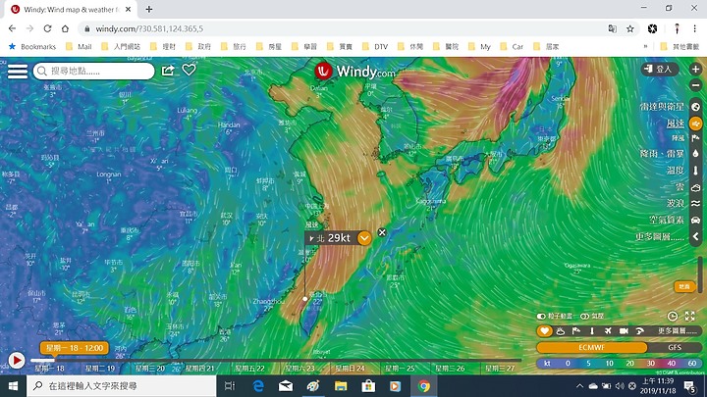Click the Windy.com logo

tap(354, 72)
